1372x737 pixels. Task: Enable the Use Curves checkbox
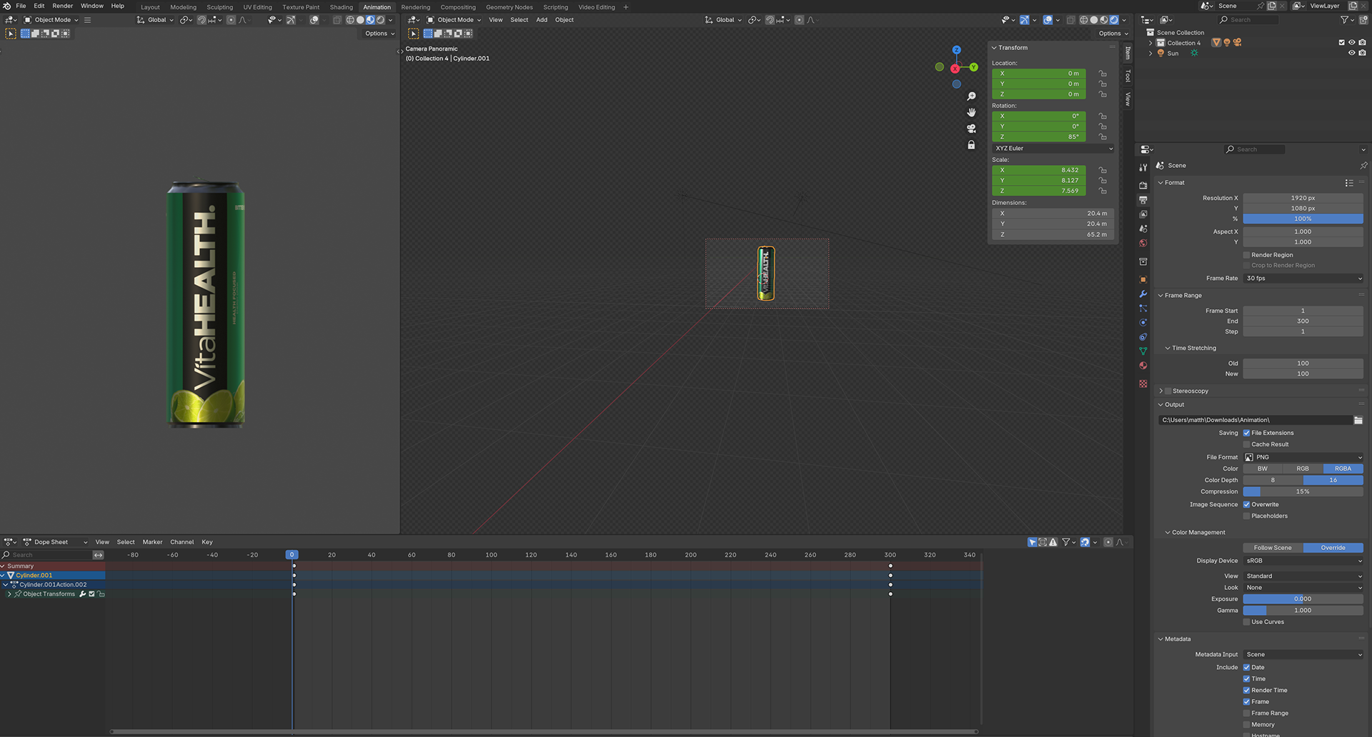point(1246,622)
